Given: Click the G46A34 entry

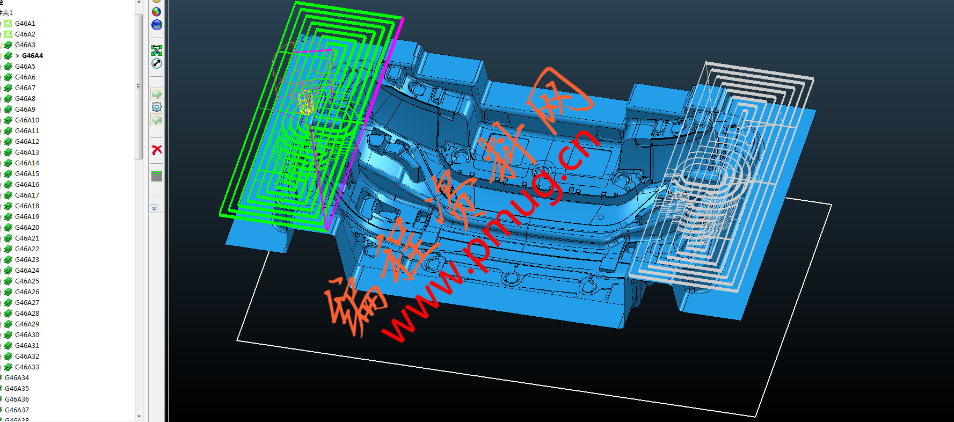Looking at the screenshot, I should tap(17, 378).
